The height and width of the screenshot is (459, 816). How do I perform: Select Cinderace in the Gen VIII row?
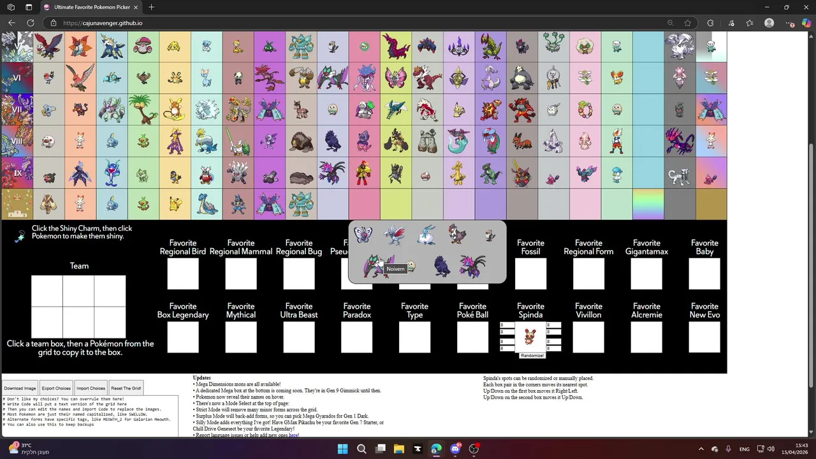(x=616, y=141)
